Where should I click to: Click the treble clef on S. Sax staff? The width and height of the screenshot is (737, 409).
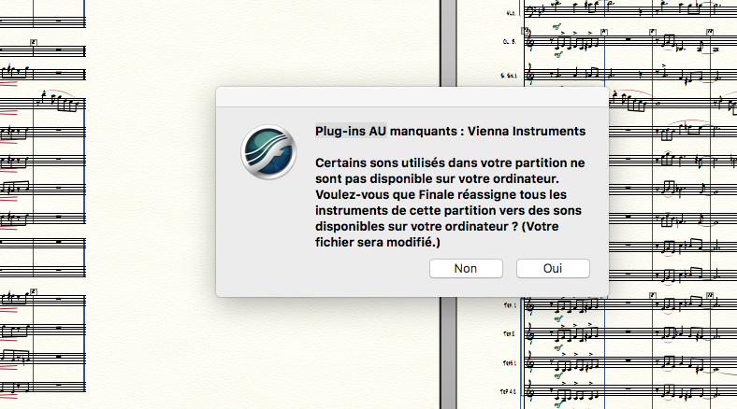pos(531,74)
